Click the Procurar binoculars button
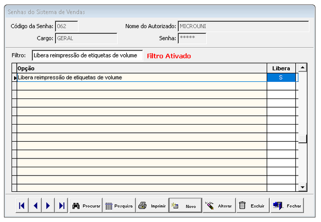This screenshot has width=321, height=222. point(86,206)
